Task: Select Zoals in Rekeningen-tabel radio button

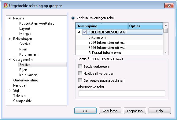Action: tap(73, 18)
